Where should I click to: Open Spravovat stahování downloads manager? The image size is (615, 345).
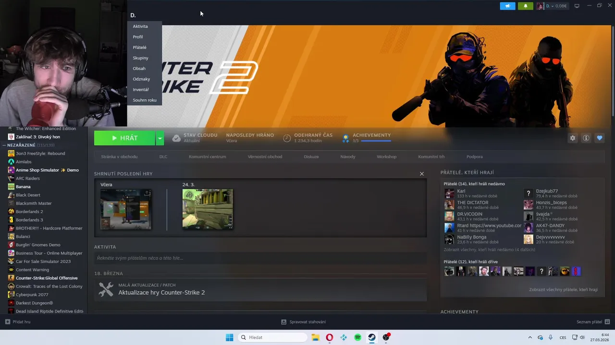pos(304,322)
